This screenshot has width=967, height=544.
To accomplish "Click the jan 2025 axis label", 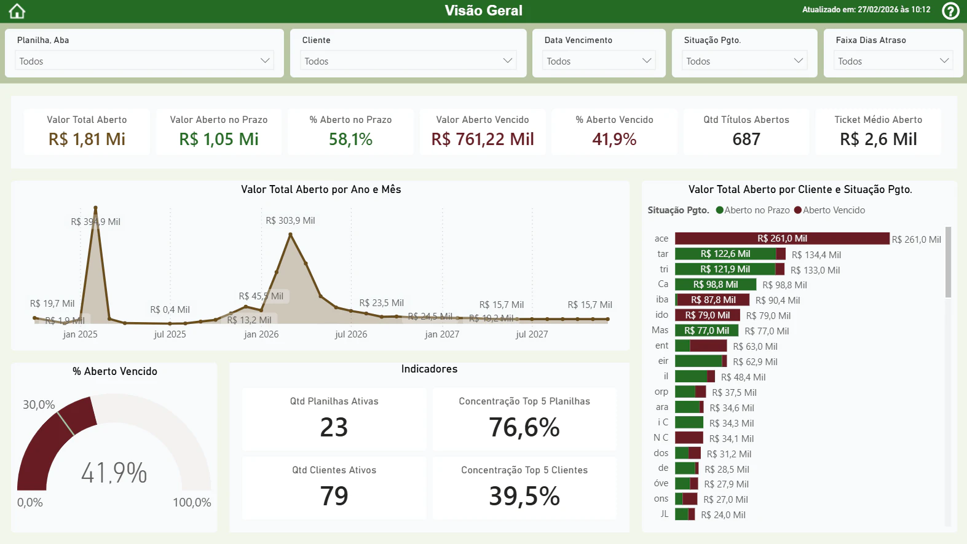I will 80,334.
